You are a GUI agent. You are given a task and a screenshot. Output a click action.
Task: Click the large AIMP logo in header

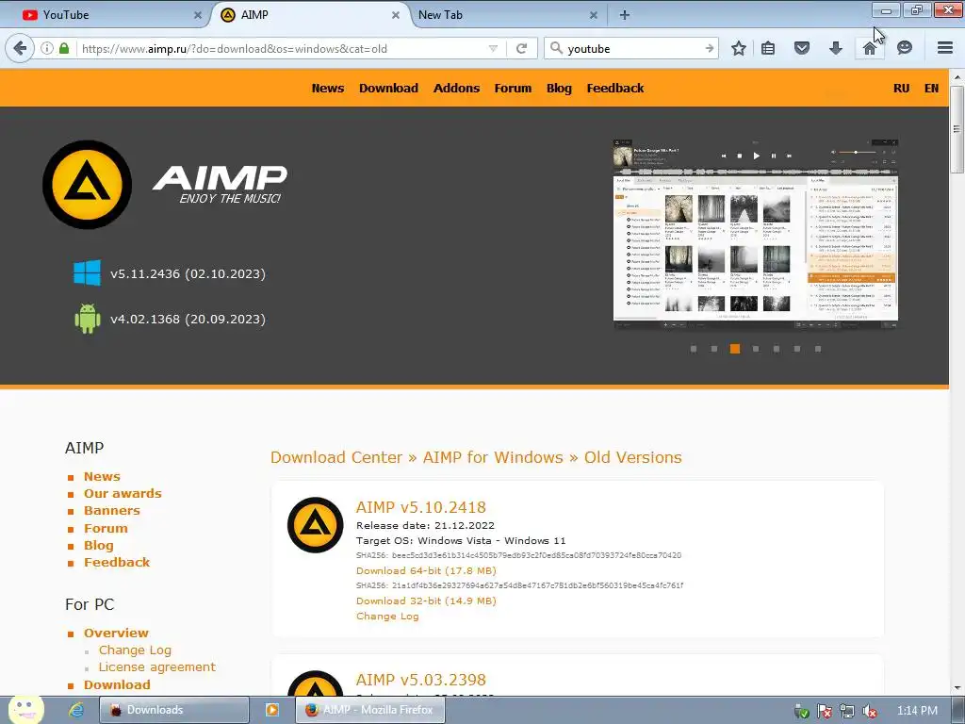[x=88, y=184]
